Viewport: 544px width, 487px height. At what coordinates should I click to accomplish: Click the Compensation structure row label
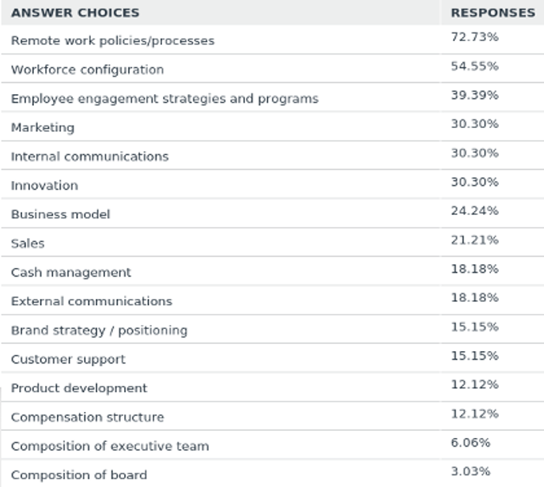pos(87,417)
